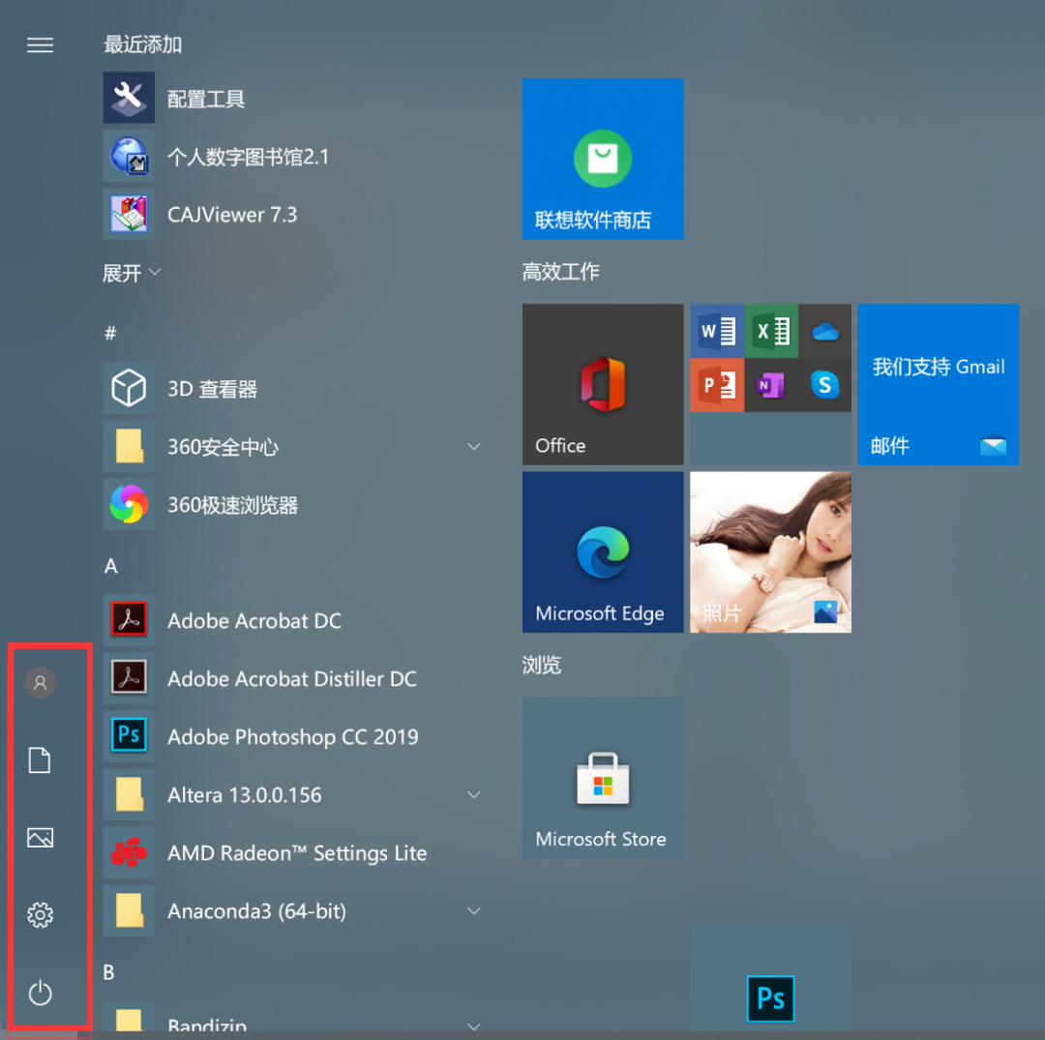Screen dimensions: 1045x1040
Task: Open OneNote from the Office tile group
Action: point(771,385)
